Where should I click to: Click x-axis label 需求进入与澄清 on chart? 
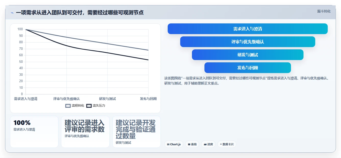[26, 99]
